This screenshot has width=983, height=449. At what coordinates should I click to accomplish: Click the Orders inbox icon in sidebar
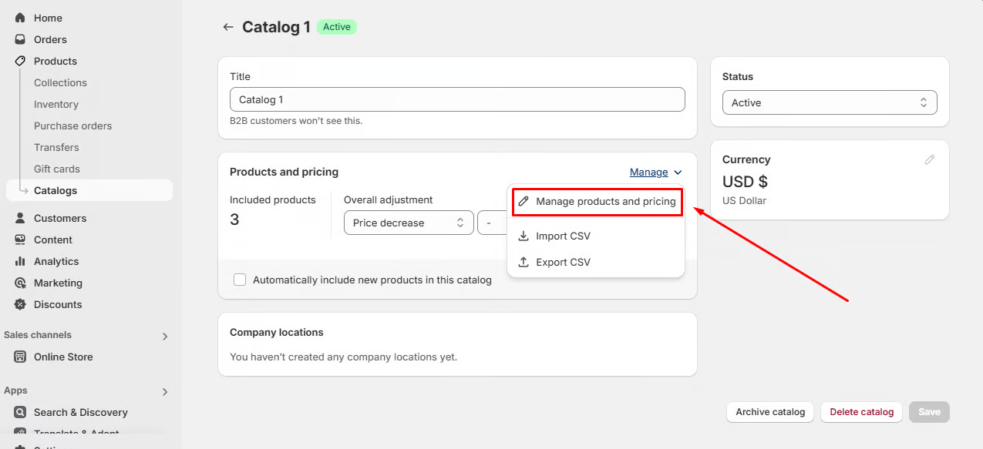click(20, 39)
